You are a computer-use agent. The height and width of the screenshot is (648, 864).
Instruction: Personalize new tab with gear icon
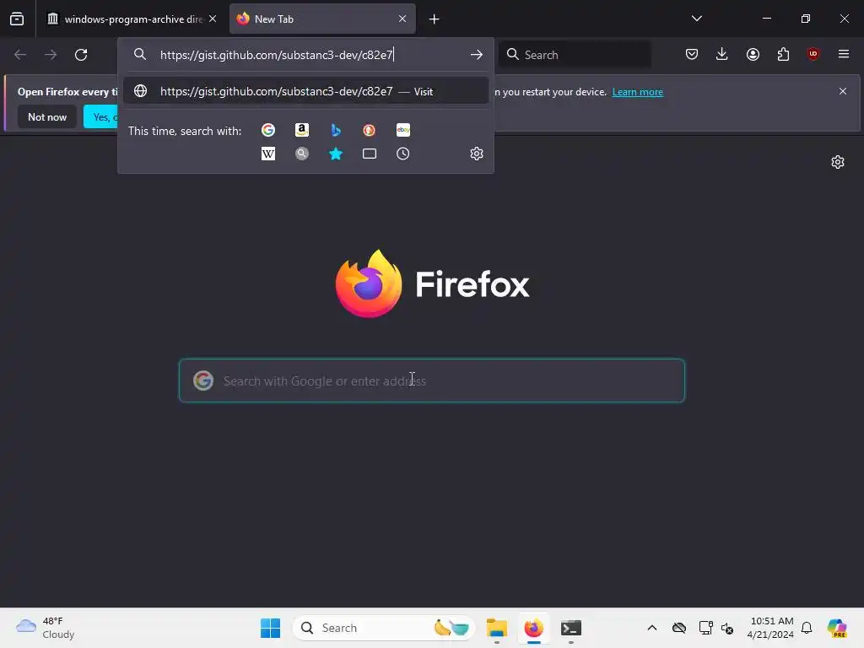(x=838, y=162)
